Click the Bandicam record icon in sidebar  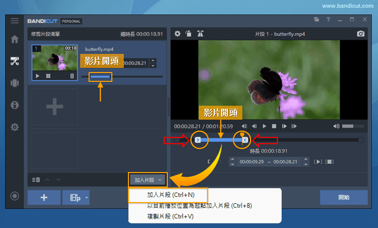pos(14,196)
